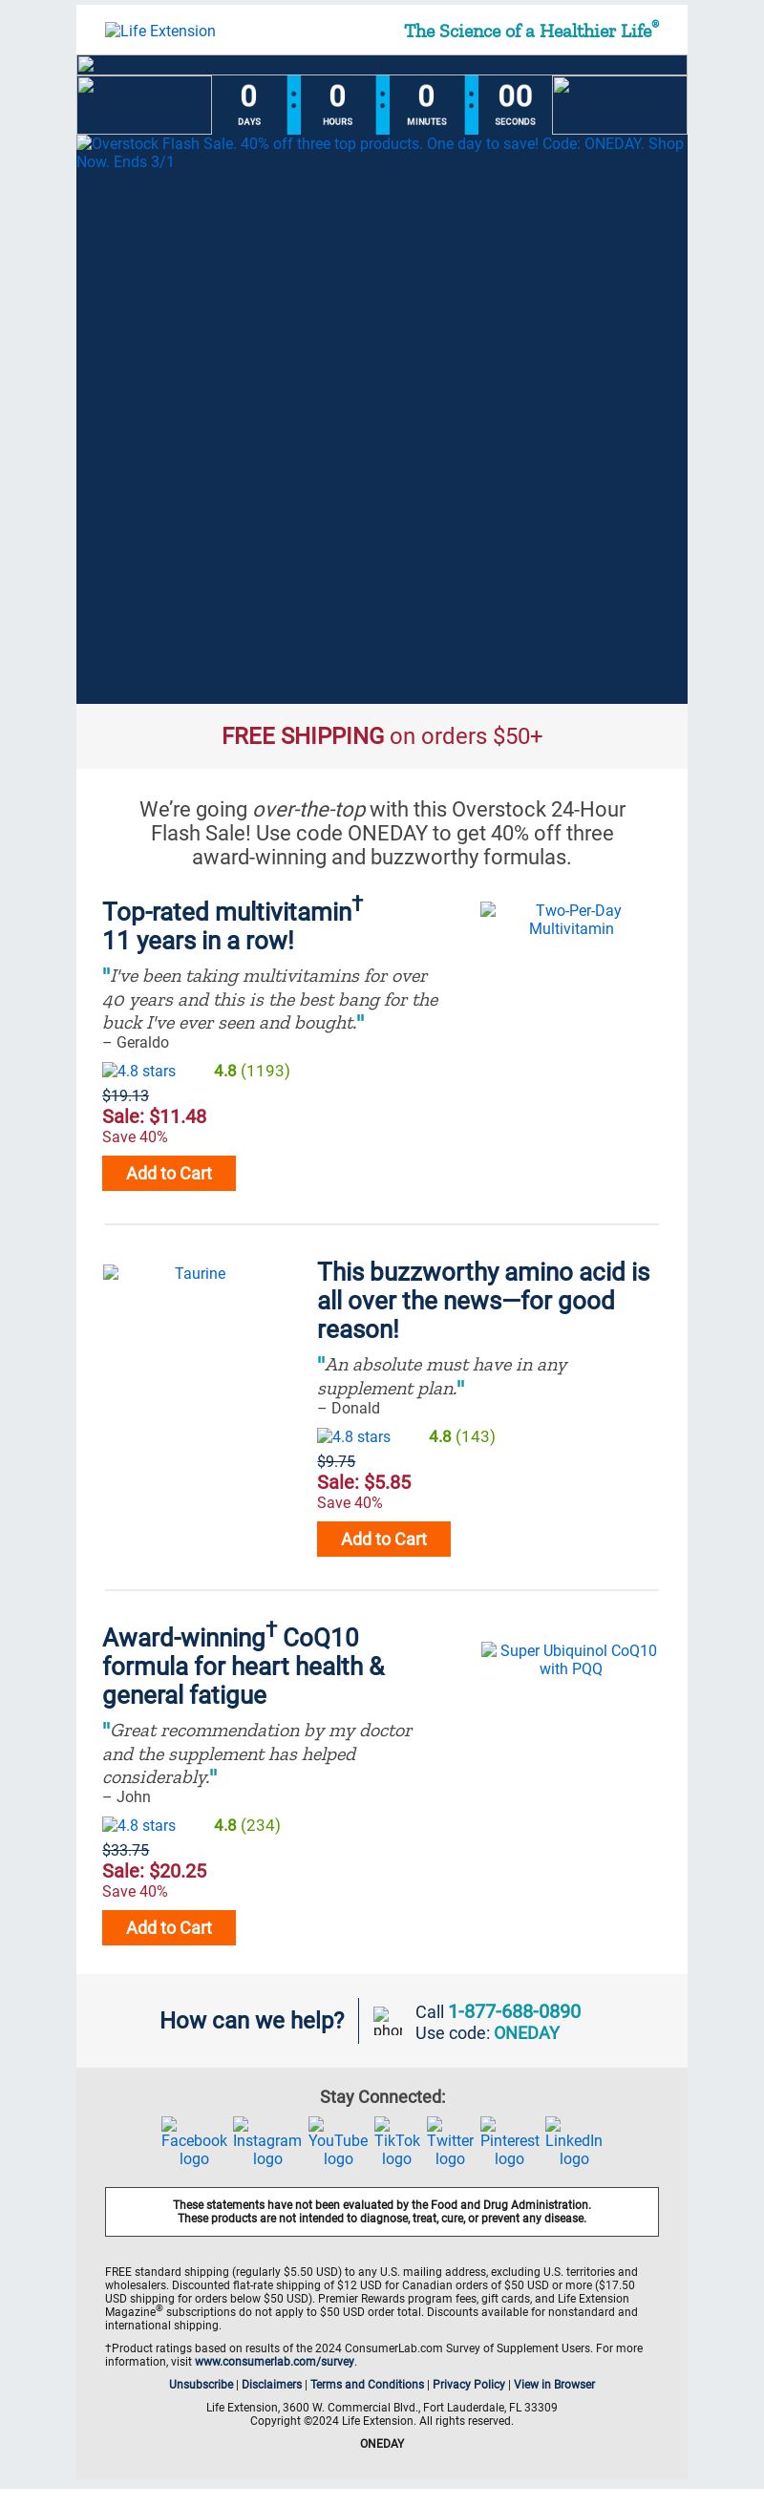764x2507 pixels.
Task: Open the Overstock Flash Sale banner
Action: click(x=381, y=418)
